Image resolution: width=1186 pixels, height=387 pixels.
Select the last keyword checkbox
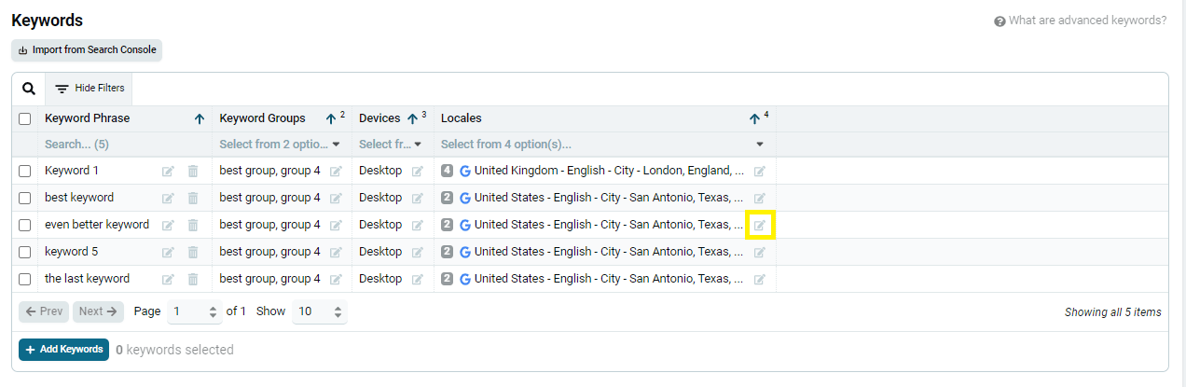tap(25, 279)
